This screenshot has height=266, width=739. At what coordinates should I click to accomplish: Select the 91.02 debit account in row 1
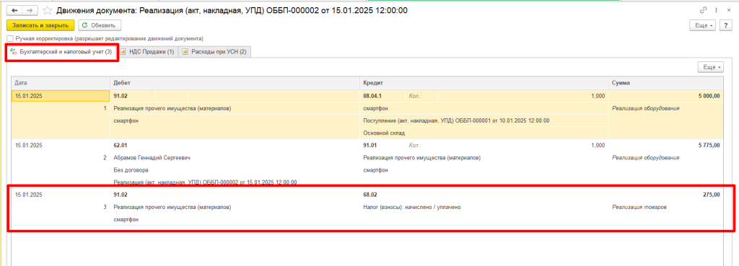[x=121, y=96]
